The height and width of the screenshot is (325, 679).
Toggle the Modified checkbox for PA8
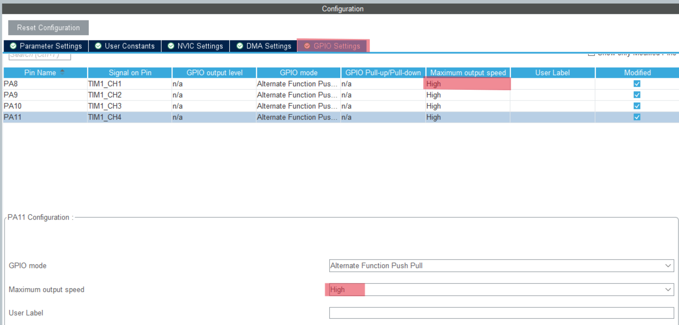click(x=637, y=84)
